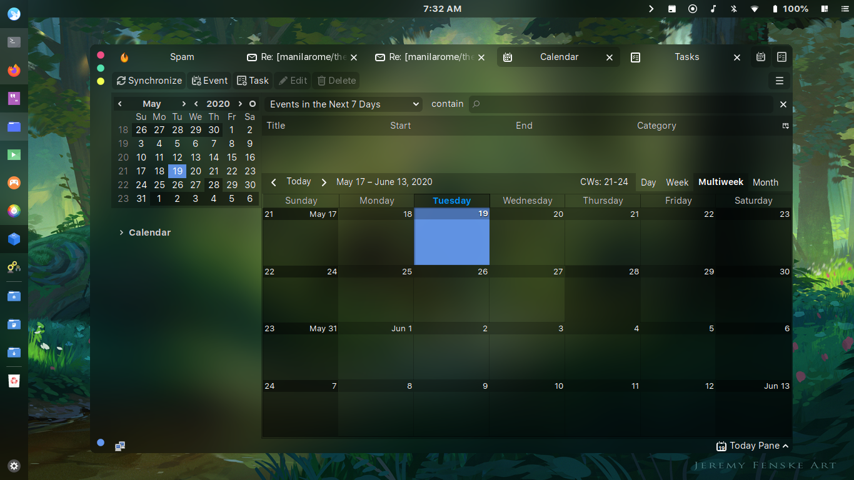Open the orange game controller app in dock
Screen dimensions: 854x480
pos(14,182)
